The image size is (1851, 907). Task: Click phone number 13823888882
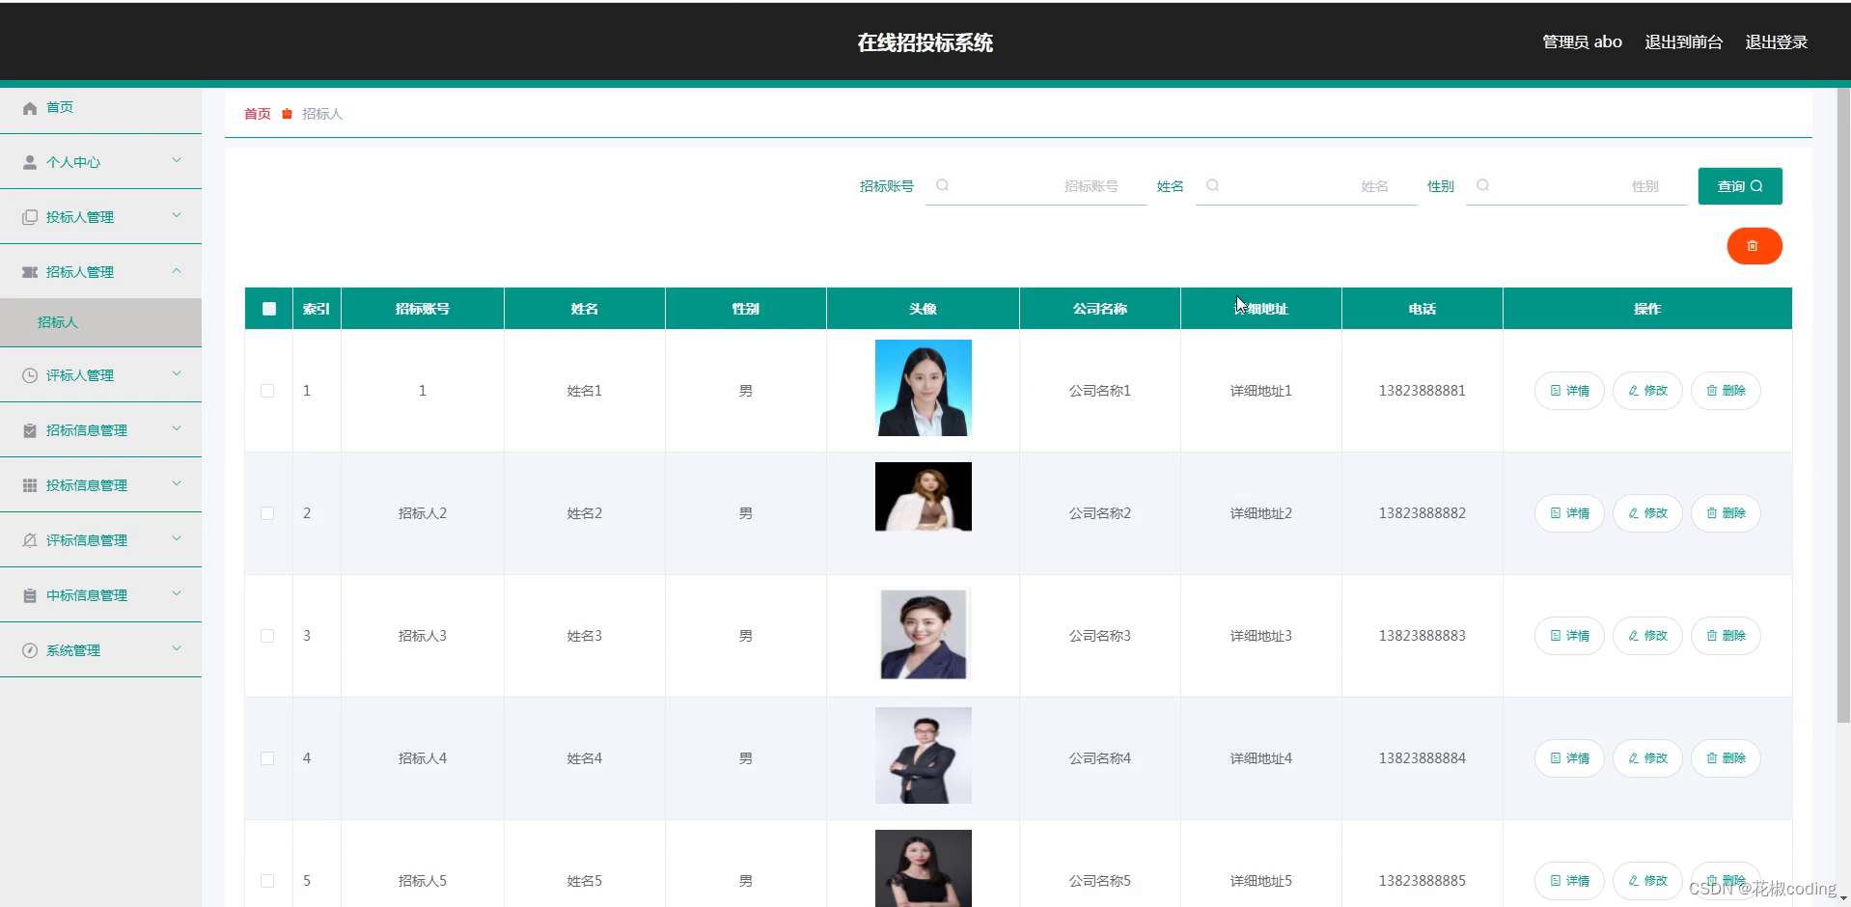point(1422,513)
